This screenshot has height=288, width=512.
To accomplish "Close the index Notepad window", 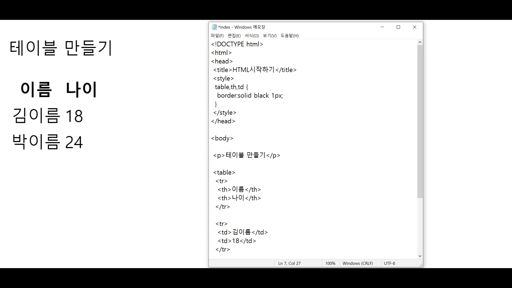I will [414, 27].
